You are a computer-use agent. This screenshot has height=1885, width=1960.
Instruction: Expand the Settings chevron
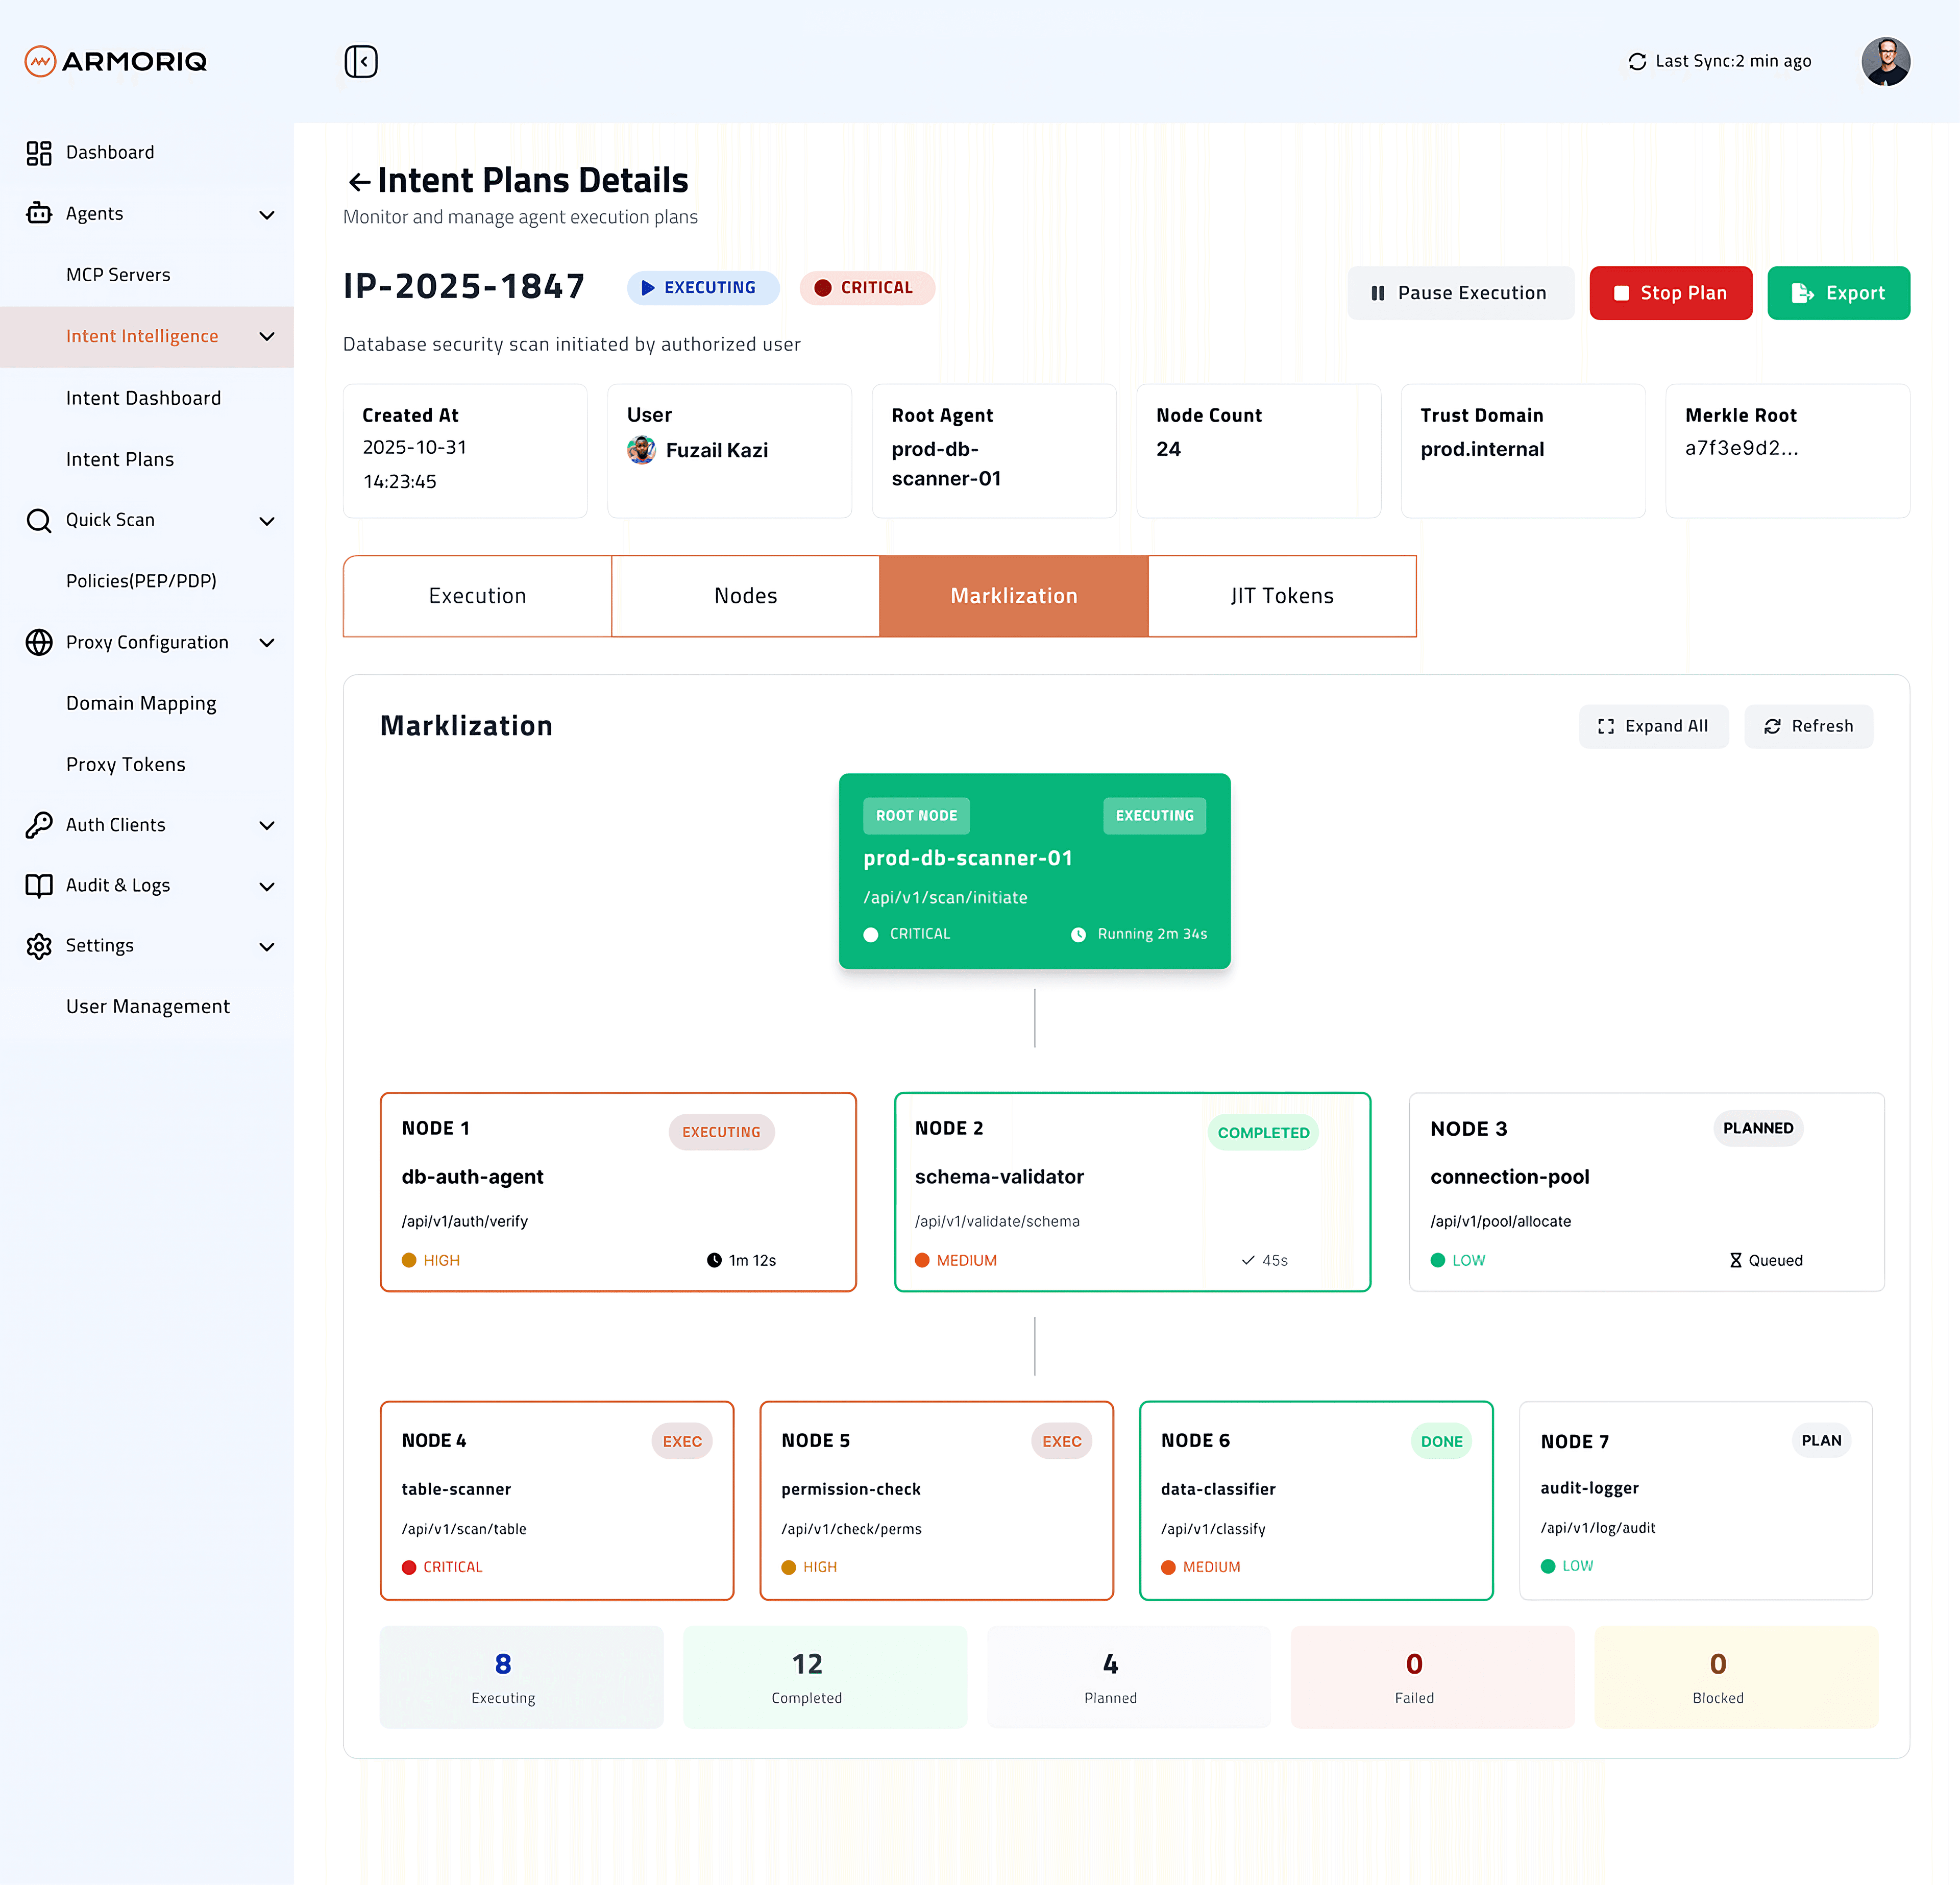click(267, 947)
